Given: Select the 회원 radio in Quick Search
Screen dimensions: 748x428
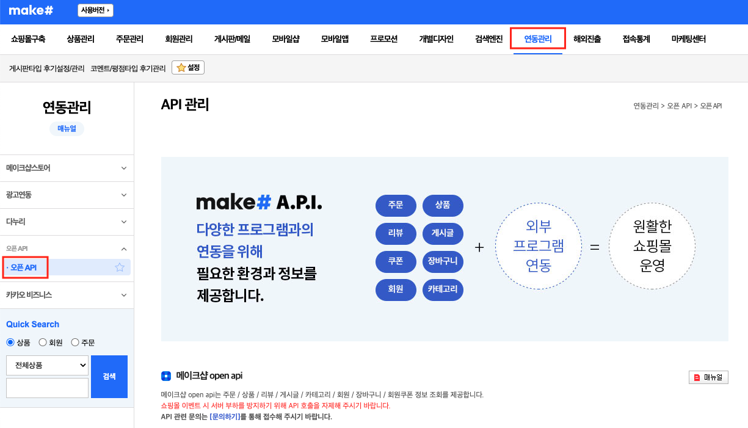Looking at the screenshot, I should tap(42, 343).
